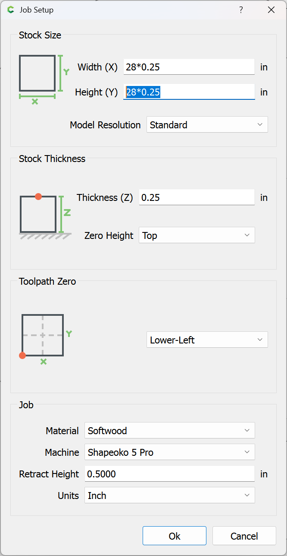The height and width of the screenshot is (556, 287).
Task: Focus the Width (X) input field
Action: (x=189, y=67)
